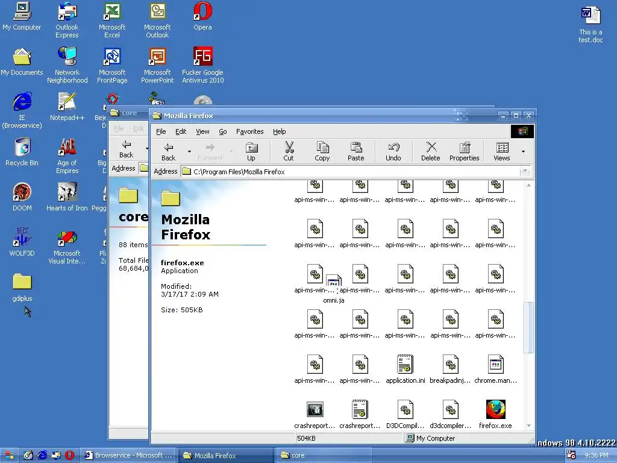The width and height of the screenshot is (617, 463).
Task: Open the Windows Start button
Action: 8,456
